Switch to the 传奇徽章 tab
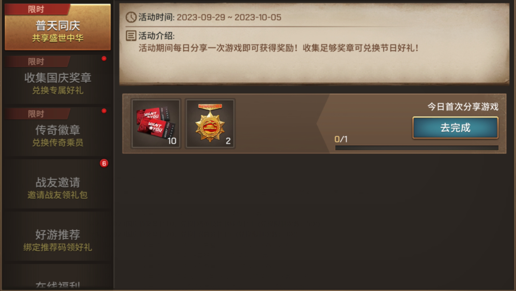The image size is (516, 291). click(x=58, y=132)
